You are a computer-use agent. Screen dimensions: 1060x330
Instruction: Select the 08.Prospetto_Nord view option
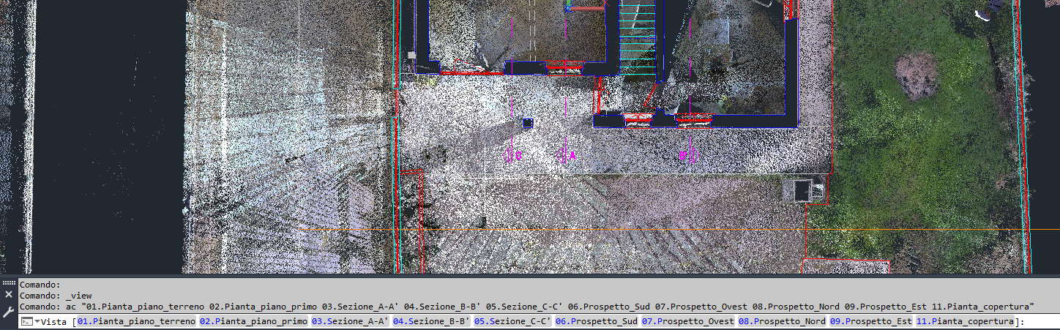pyautogui.click(x=782, y=322)
